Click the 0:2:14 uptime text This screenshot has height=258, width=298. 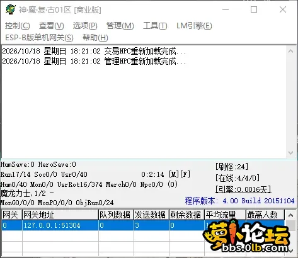[152, 174]
